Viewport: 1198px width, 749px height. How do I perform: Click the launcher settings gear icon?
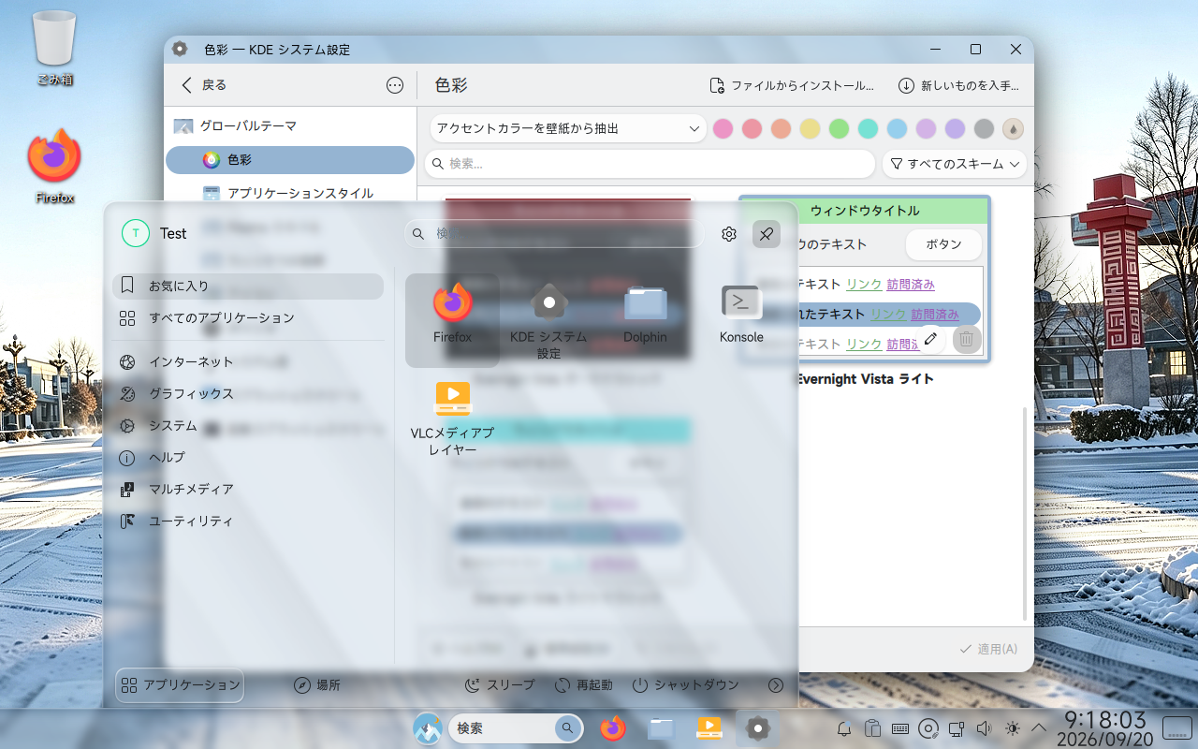coord(729,234)
